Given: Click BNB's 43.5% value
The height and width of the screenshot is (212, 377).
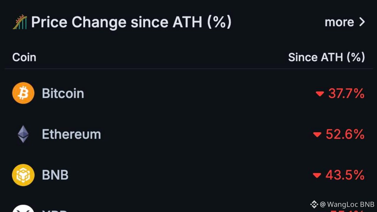Looking at the screenshot, I should pyautogui.click(x=345, y=175).
